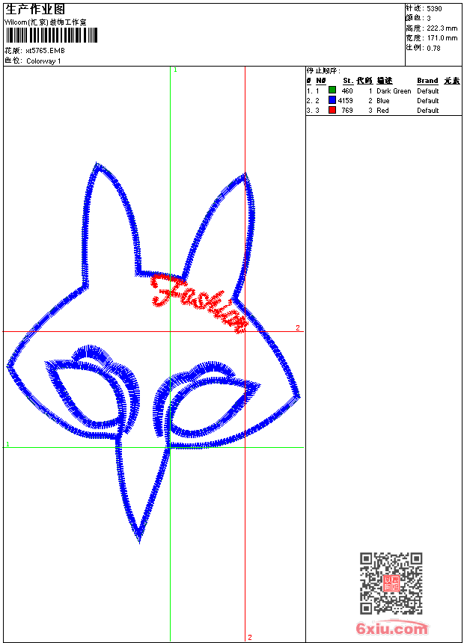Select the 'Red' color description
Viewport: 464px width, 643px height.
coord(382,111)
